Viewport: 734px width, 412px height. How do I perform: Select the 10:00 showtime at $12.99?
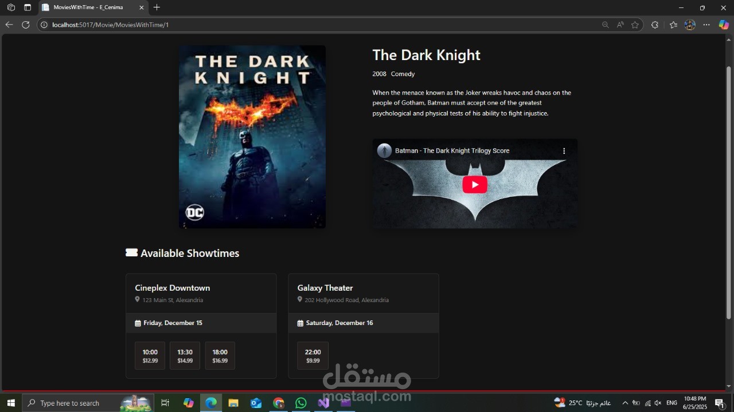click(150, 356)
